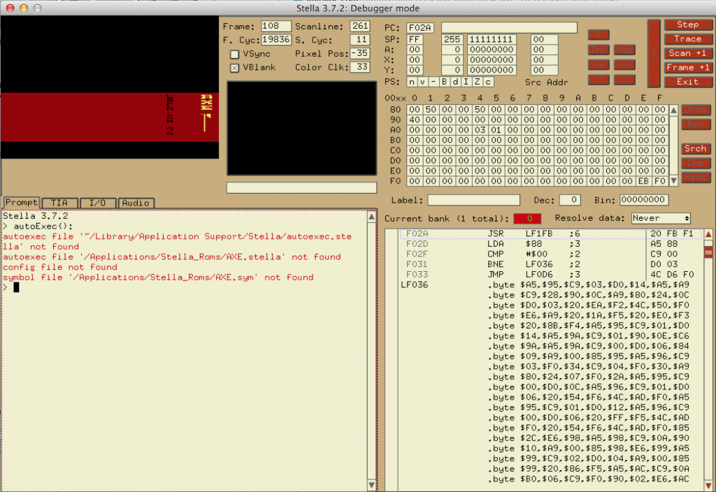Click the prompt console scroll-up arrow
Image resolution: width=716 pixels, height=492 pixels.
pyautogui.click(x=372, y=217)
